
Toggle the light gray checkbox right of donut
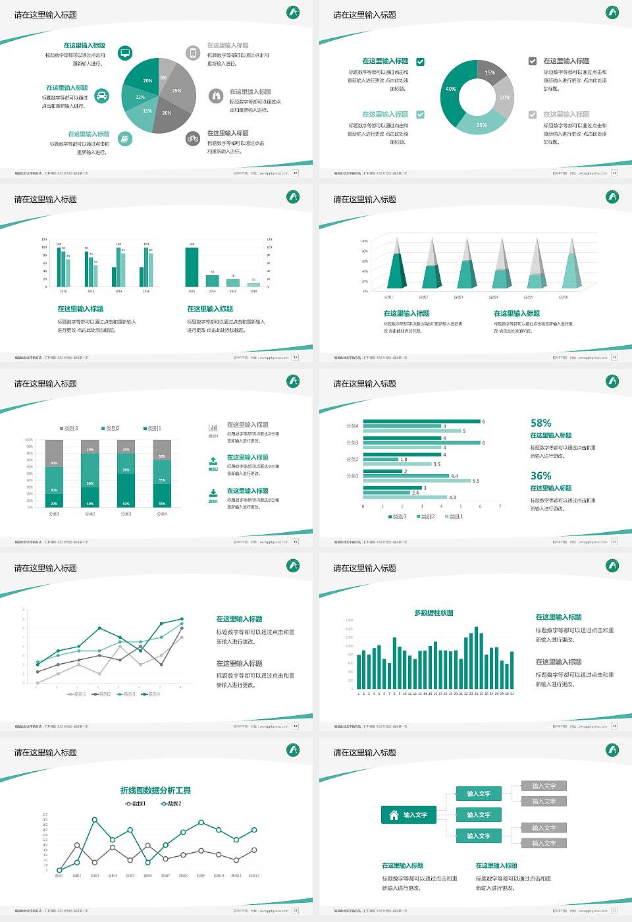pyautogui.click(x=533, y=115)
